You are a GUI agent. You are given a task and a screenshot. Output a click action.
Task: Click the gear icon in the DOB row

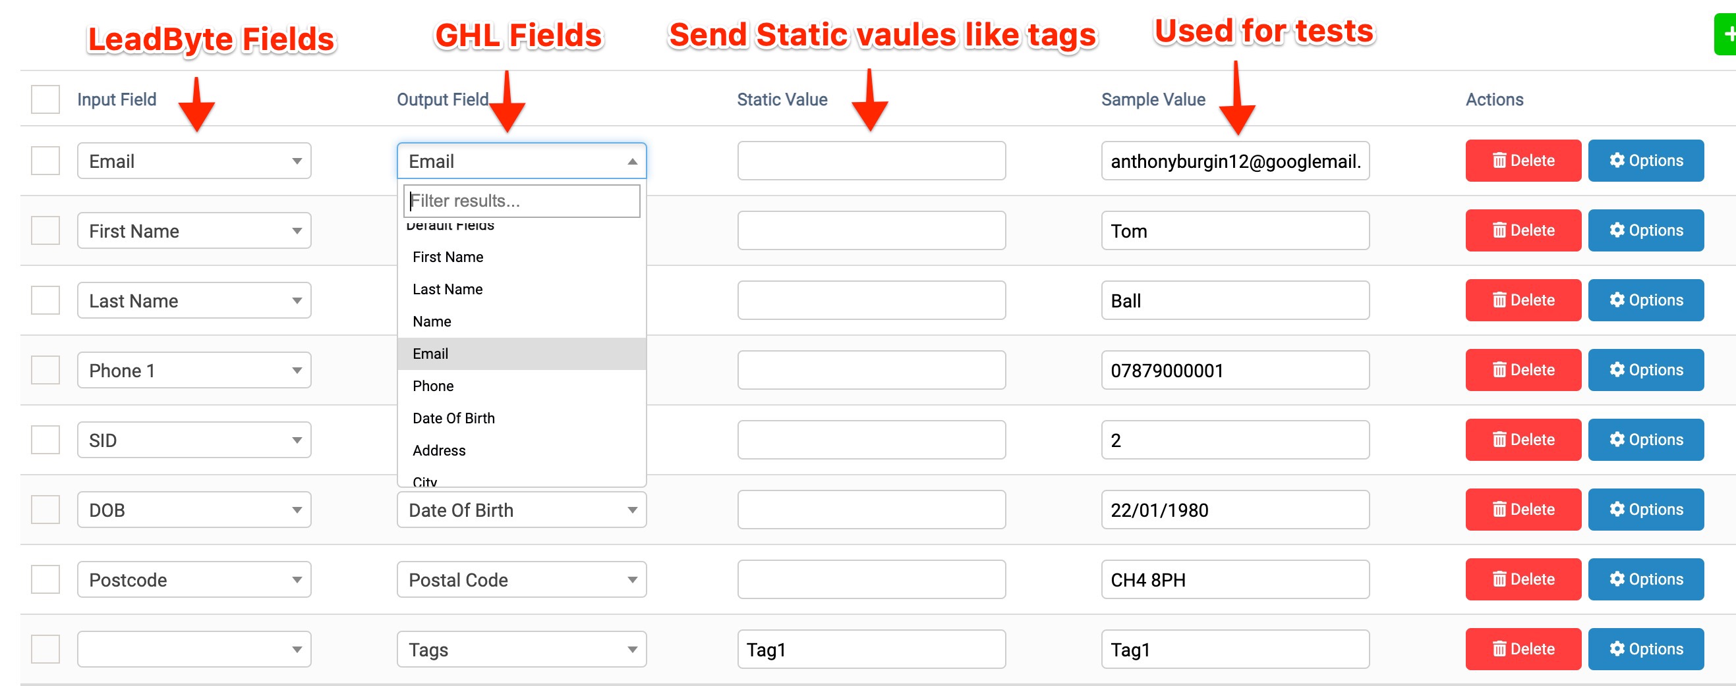point(1617,510)
